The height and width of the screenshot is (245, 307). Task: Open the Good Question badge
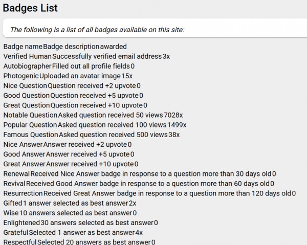(27, 95)
